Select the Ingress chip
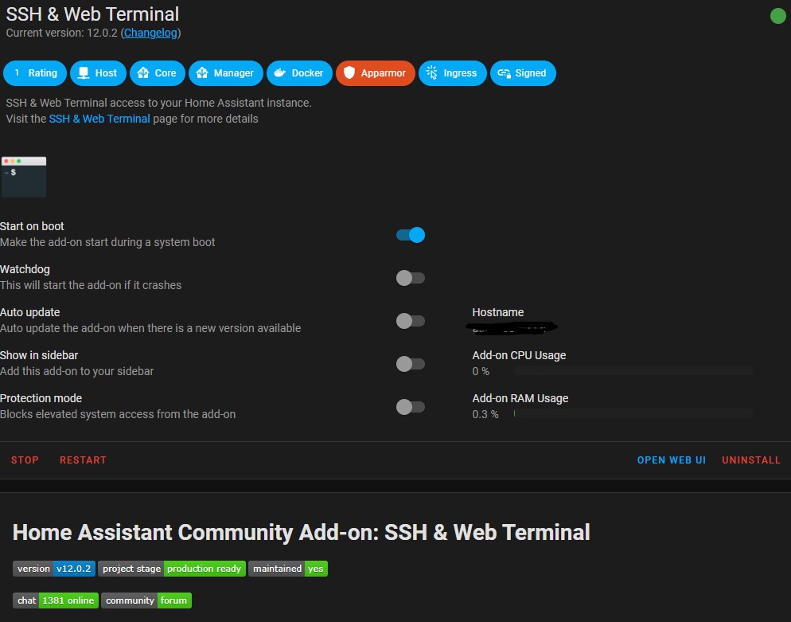This screenshot has height=622, width=791. (x=451, y=73)
